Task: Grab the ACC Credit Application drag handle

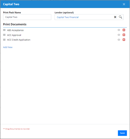Action: pyautogui.click(x=4, y=40)
